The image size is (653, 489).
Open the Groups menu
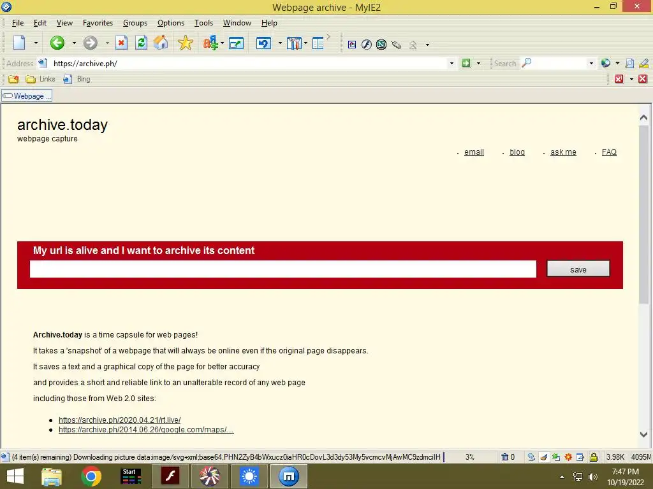point(135,23)
